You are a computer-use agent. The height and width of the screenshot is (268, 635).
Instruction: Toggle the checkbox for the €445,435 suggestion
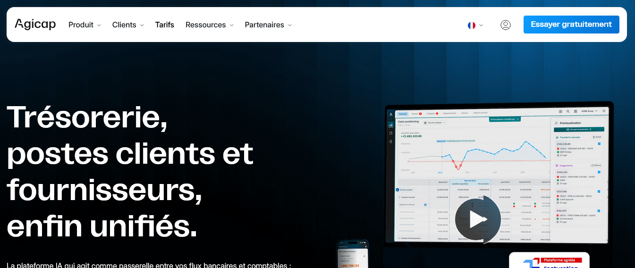599,172
